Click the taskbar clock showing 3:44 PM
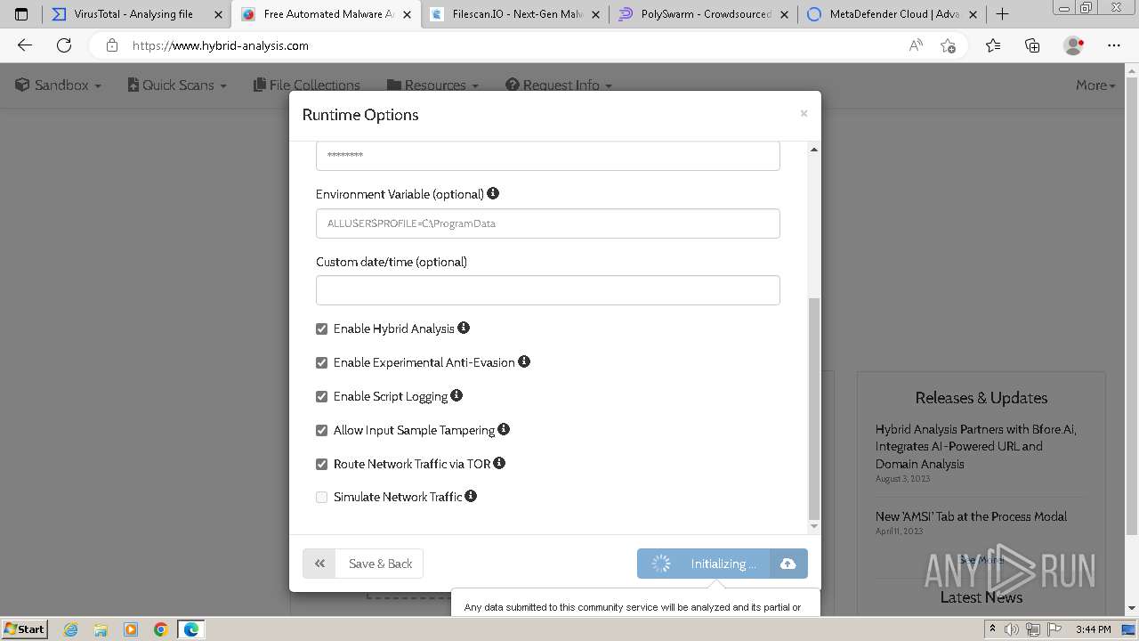 (1093, 629)
